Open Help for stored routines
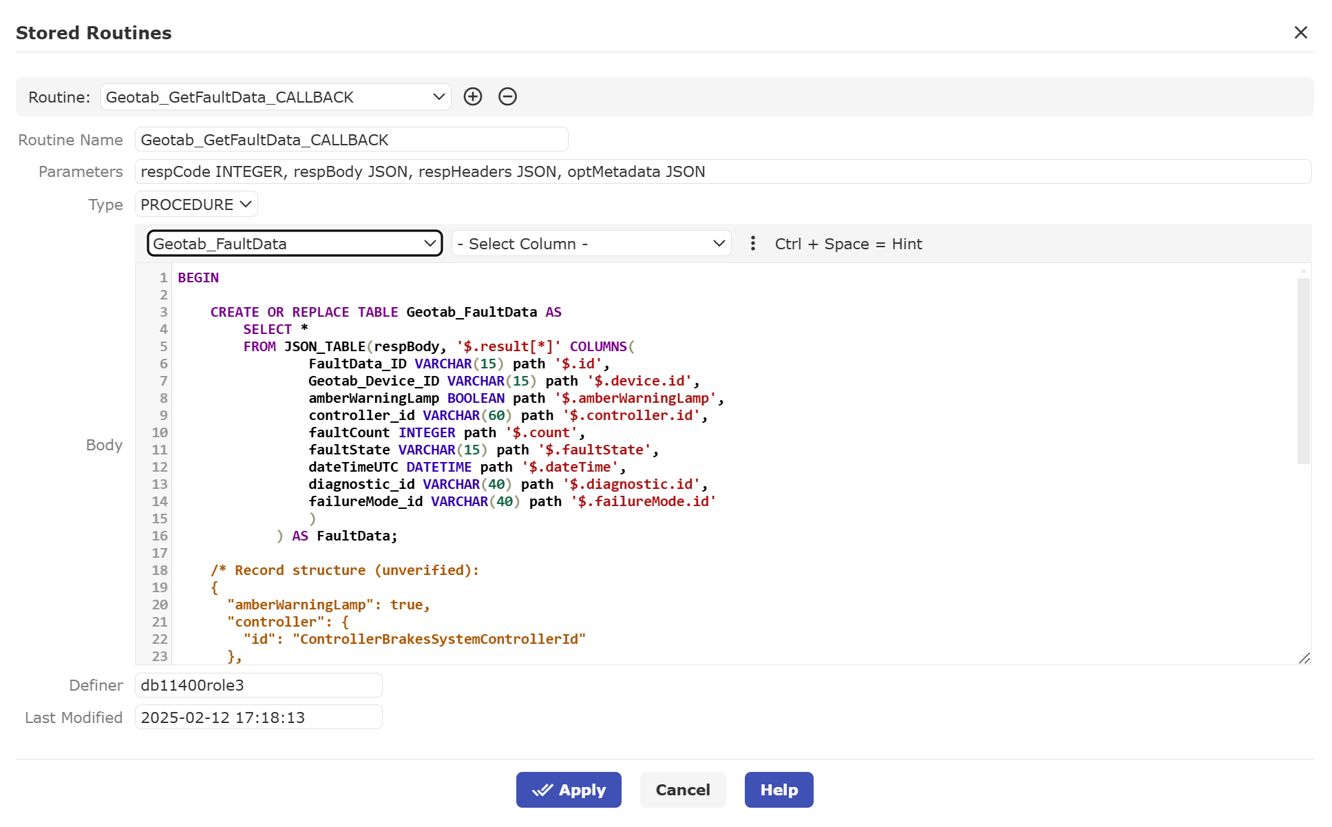Image resolution: width=1332 pixels, height=827 pixels. (x=779, y=790)
